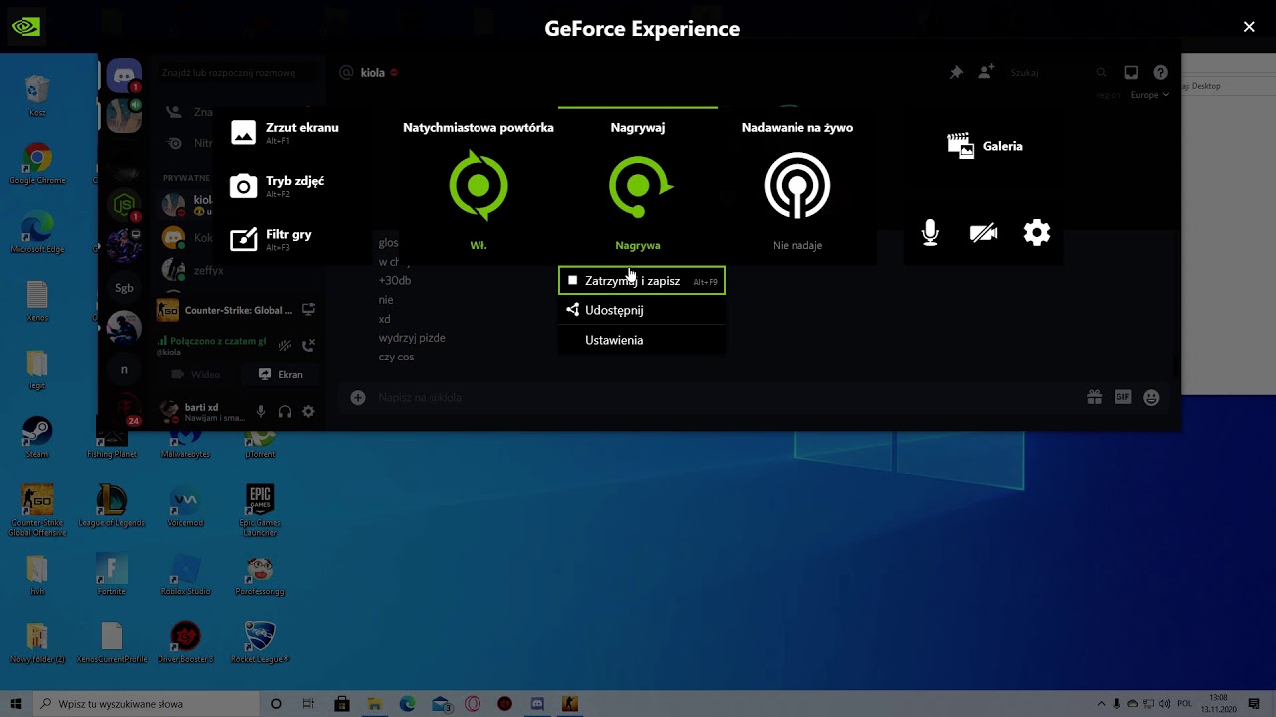Select the Sgb server in Discord

pos(124,288)
